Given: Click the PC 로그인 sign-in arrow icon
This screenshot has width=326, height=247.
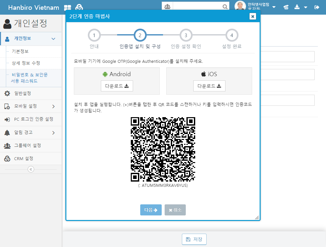Looking at the screenshot, I should (7, 119).
